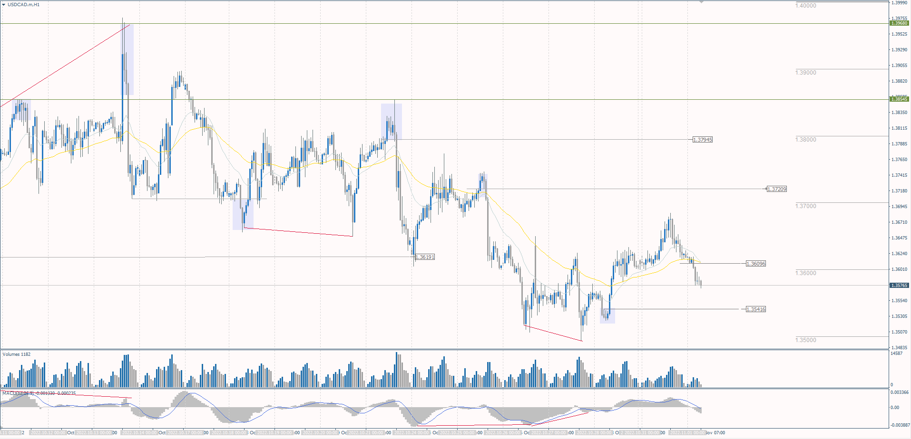This screenshot has width=911, height=439.
Task: Select the 1.37945 price level label
Action: (703, 140)
